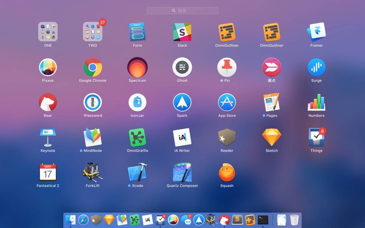Screen dimensions: 365x228
Task: Launch the Ghost app
Action: tap(182, 67)
